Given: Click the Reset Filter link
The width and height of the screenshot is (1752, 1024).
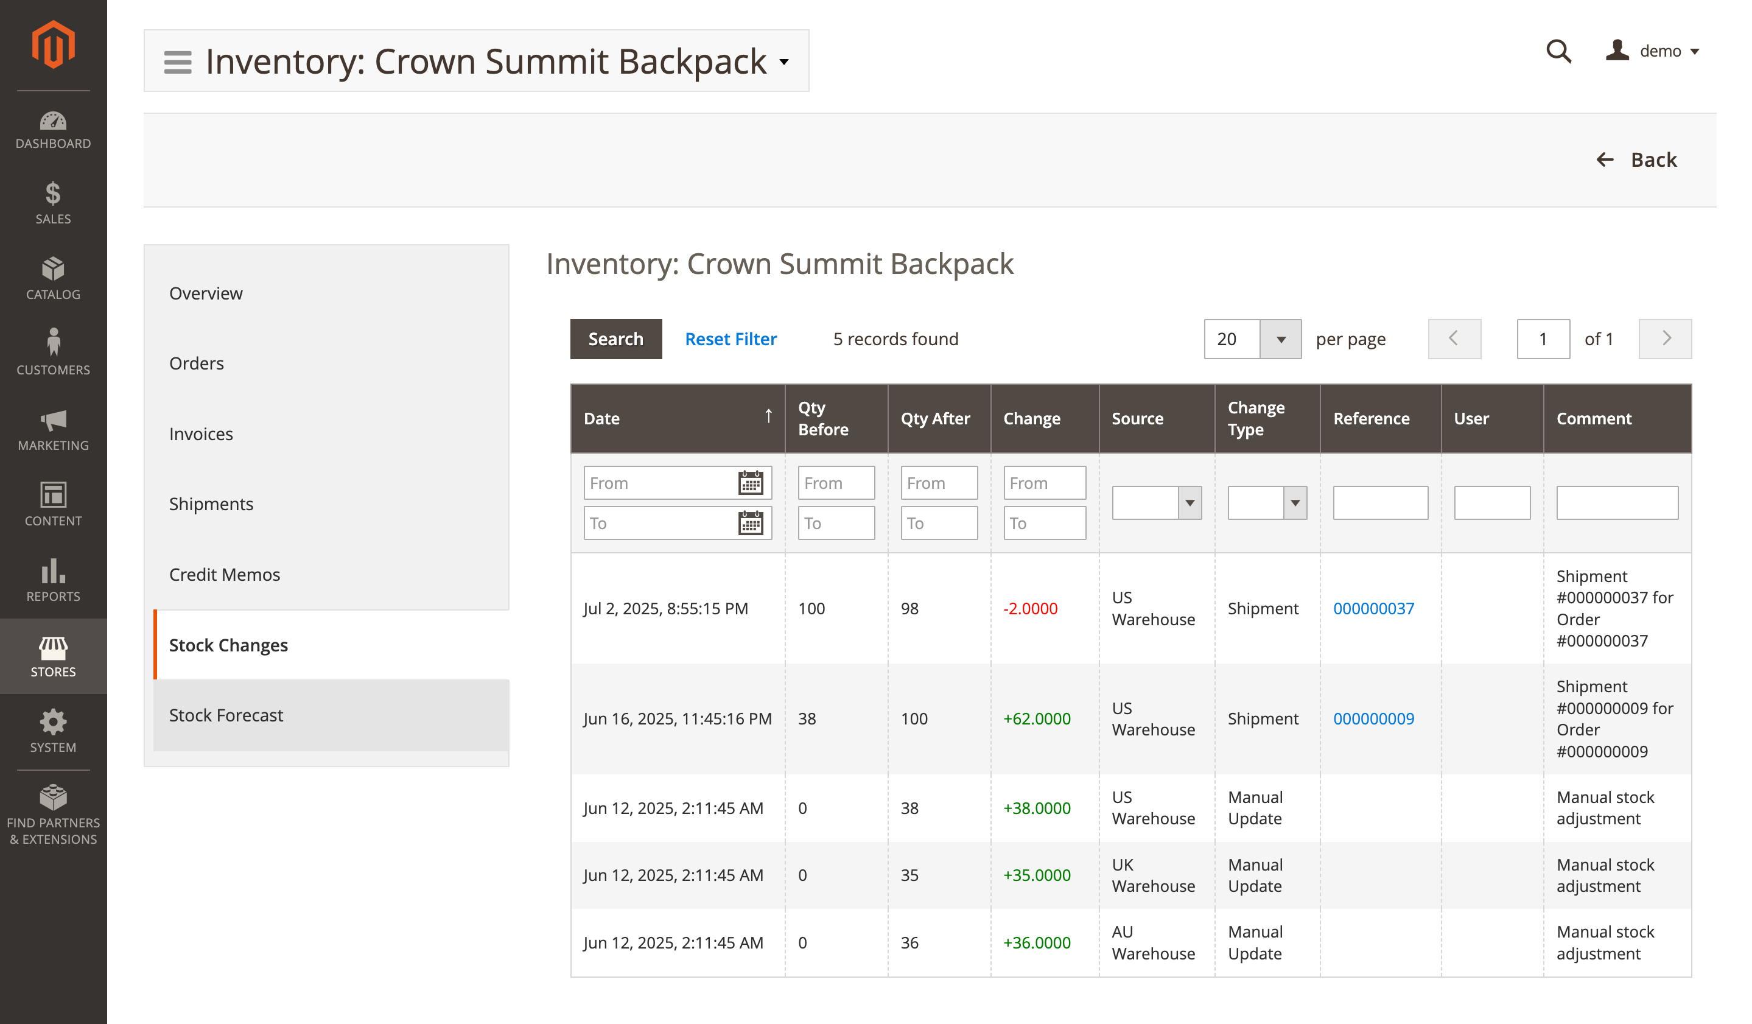Looking at the screenshot, I should pos(731,339).
